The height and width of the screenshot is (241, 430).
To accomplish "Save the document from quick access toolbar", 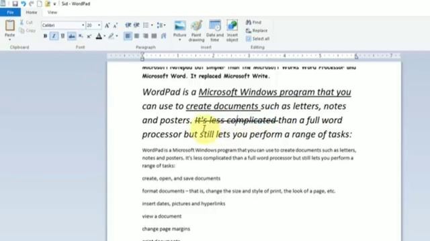I will (15, 3).
